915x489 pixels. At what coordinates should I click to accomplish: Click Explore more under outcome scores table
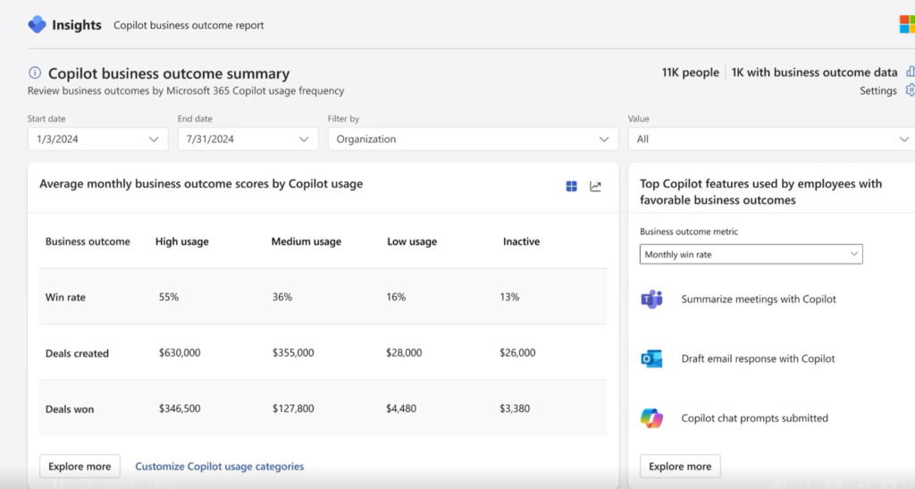80,467
